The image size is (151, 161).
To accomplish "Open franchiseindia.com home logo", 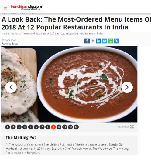I will [26, 7].
